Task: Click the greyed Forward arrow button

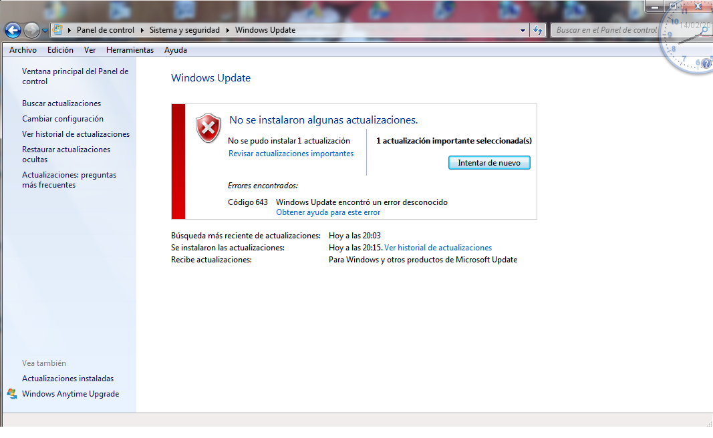Action: [31, 31]
